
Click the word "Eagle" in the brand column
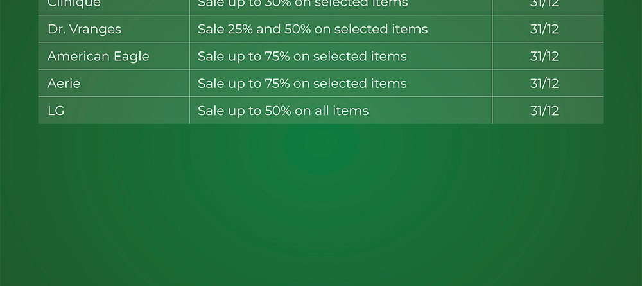pos(131,57)
